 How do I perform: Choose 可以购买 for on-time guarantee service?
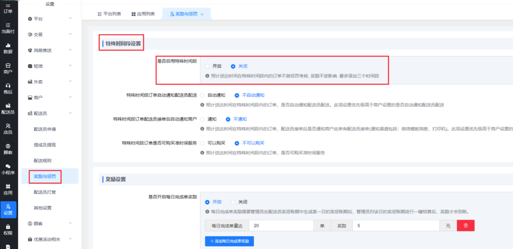(202, 143)
